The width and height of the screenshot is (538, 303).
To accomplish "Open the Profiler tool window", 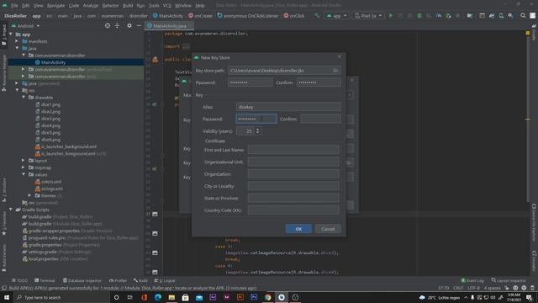I will 118,280.
